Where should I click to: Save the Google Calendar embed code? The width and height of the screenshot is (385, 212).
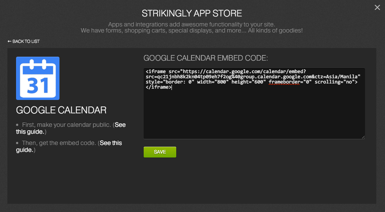point(160,152)
